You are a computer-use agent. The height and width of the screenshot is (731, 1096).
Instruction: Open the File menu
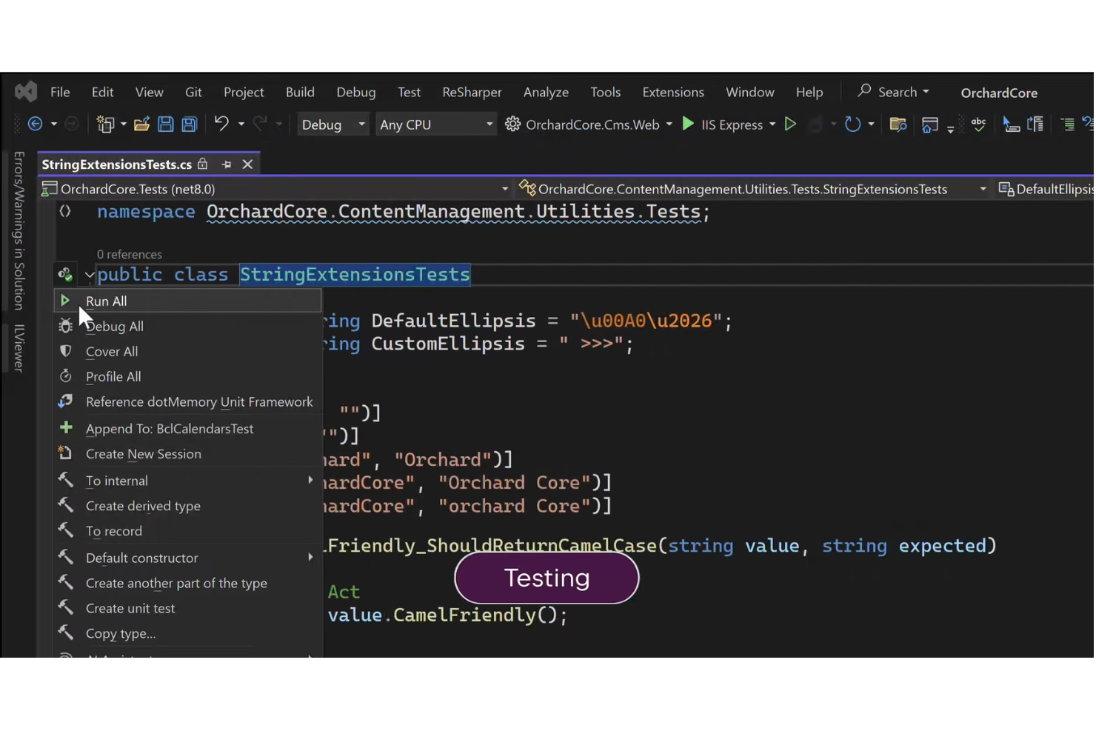(x=60, y=92)
